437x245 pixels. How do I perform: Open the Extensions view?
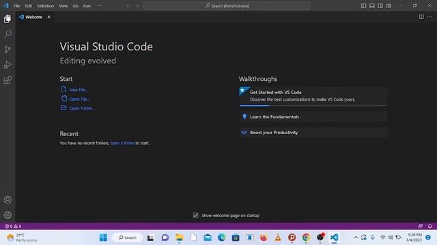click(8, 80)
